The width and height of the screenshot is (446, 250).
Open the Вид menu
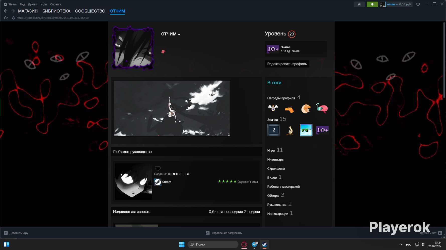[x=22, y=4]
